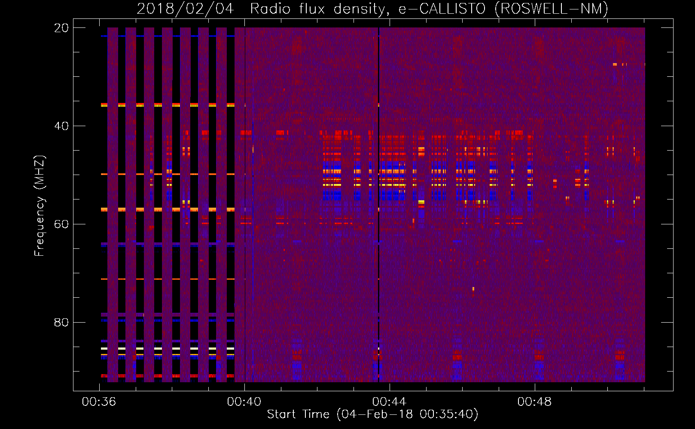
Task: Click the frequency tick label '80'
Action: tap(61, 322)
